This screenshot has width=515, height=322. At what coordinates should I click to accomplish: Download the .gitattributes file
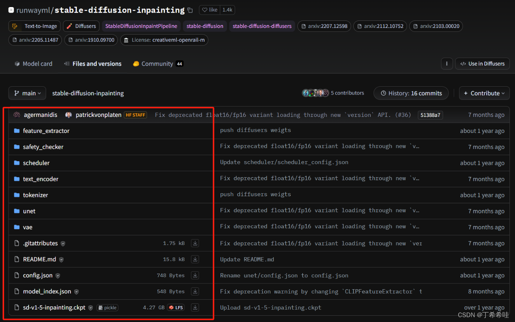(x=195, y=243)
